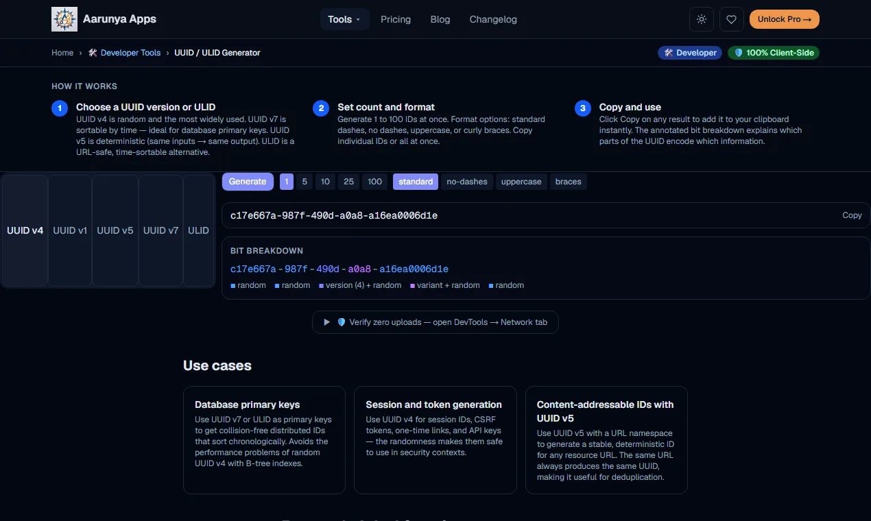Choose the standard format option

(416, 182)
